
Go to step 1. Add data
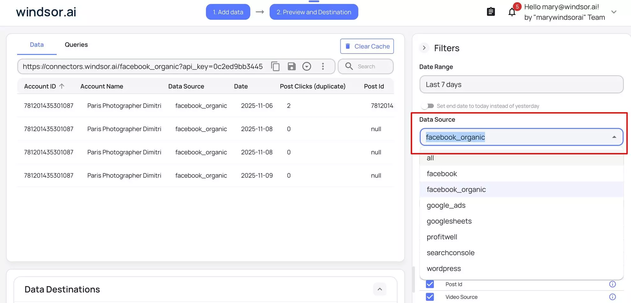point(228,12)
